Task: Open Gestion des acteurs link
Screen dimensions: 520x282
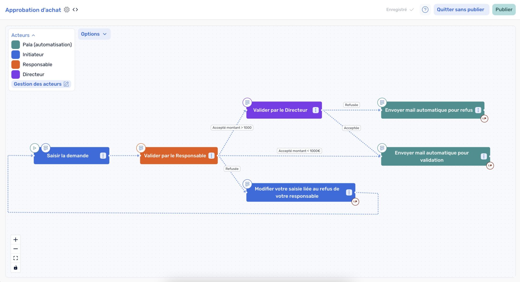Action: tap(41, 84)
